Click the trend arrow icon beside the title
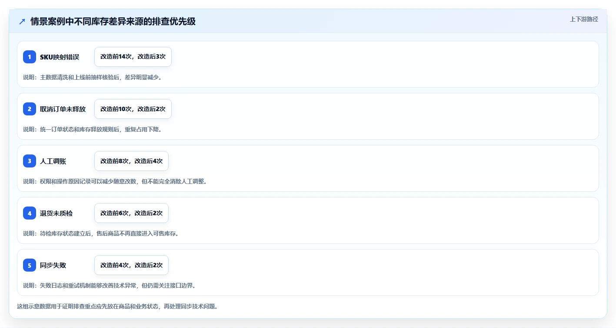This screenshot has width=616, height=328. click(x=22, y=21)
